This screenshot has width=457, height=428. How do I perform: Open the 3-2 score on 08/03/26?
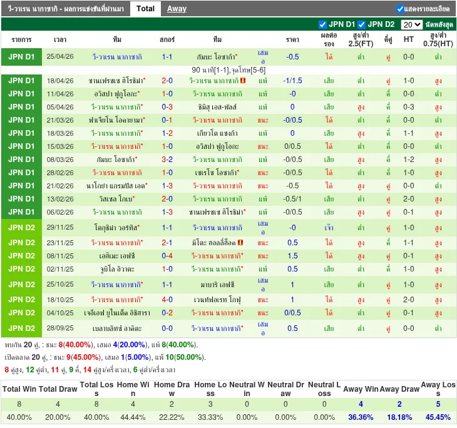(x=167, y=160)
